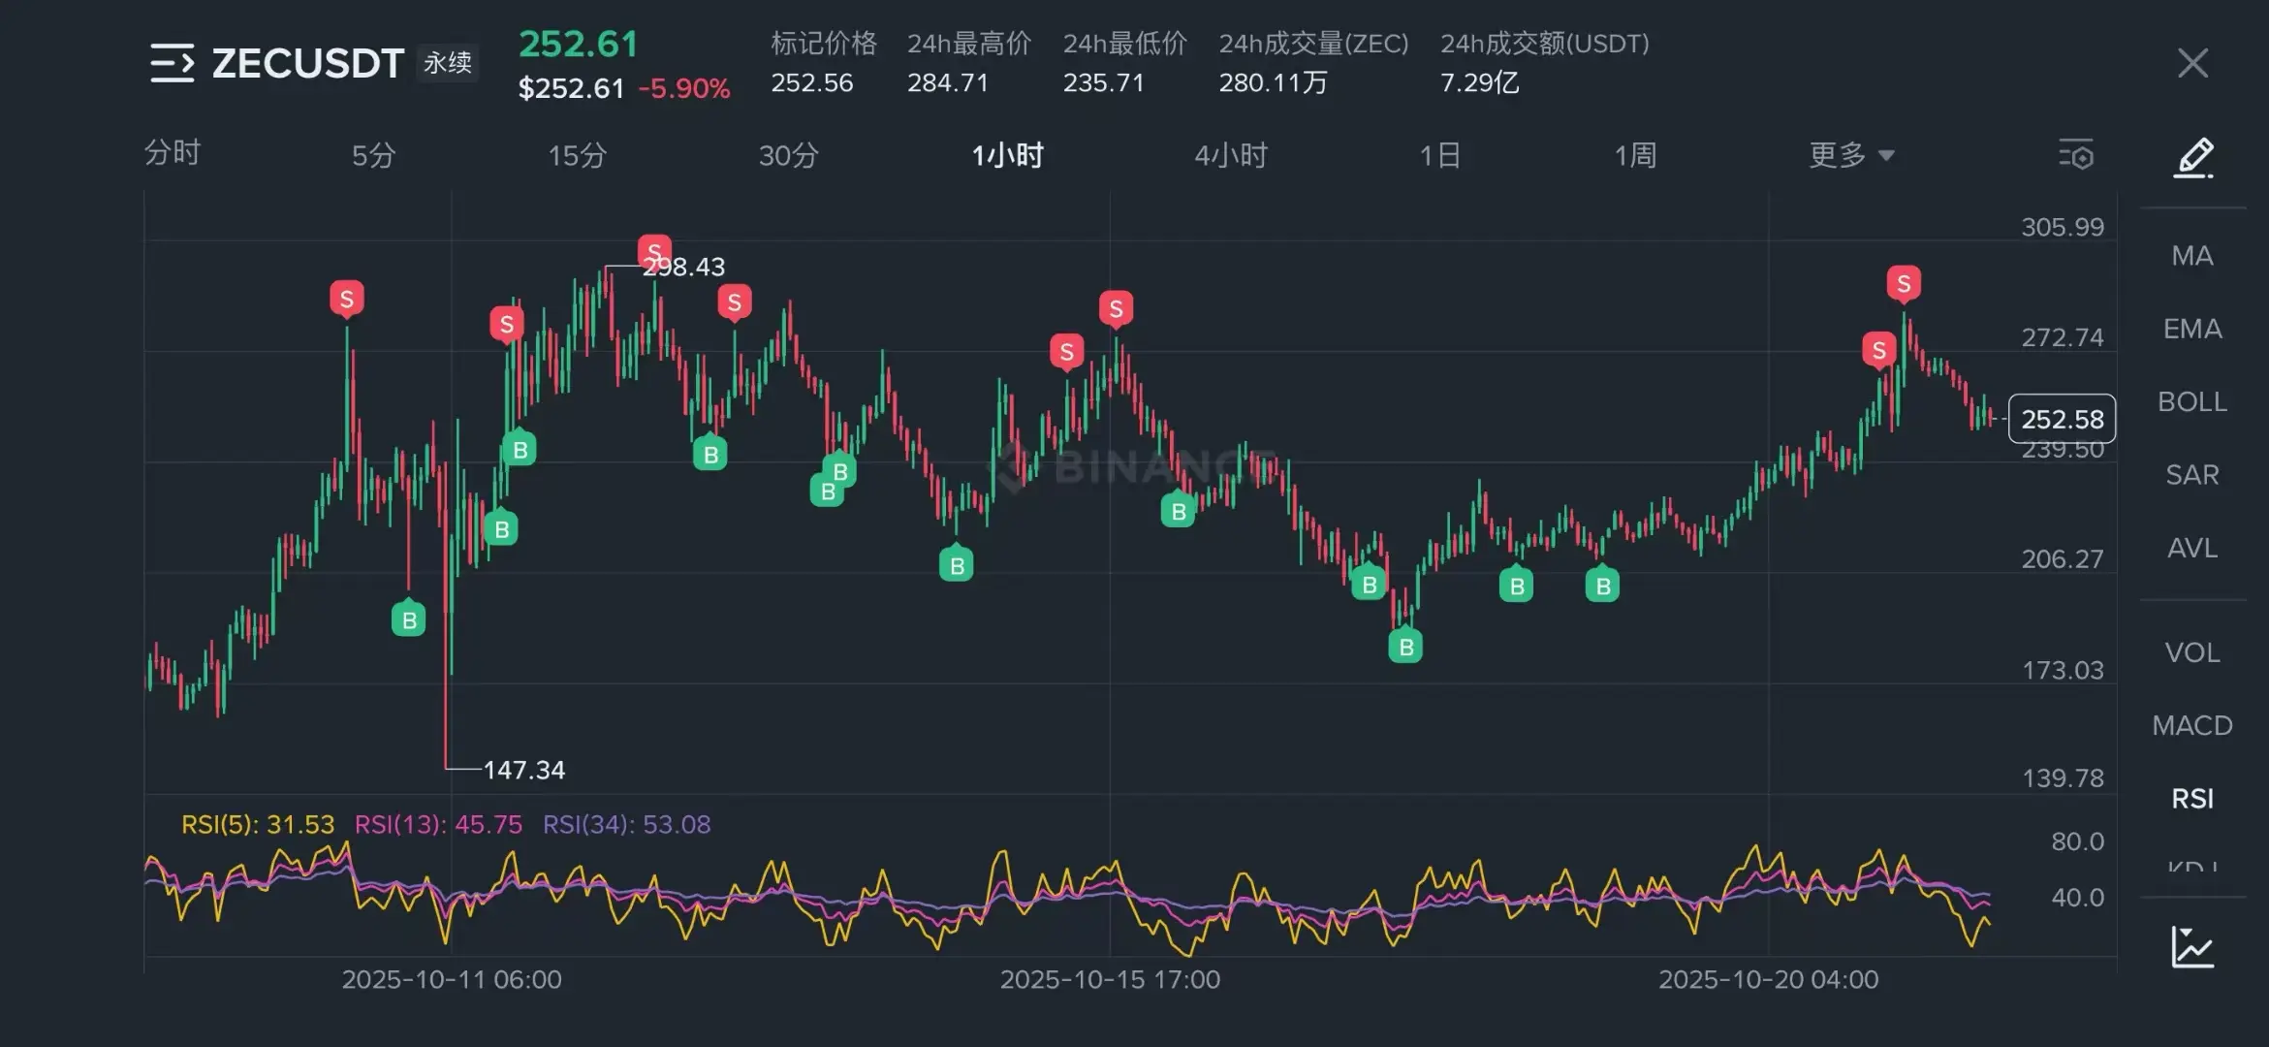Select the 4小时 timeframe tab
2269x1047 pixels.
(1230, 155)
